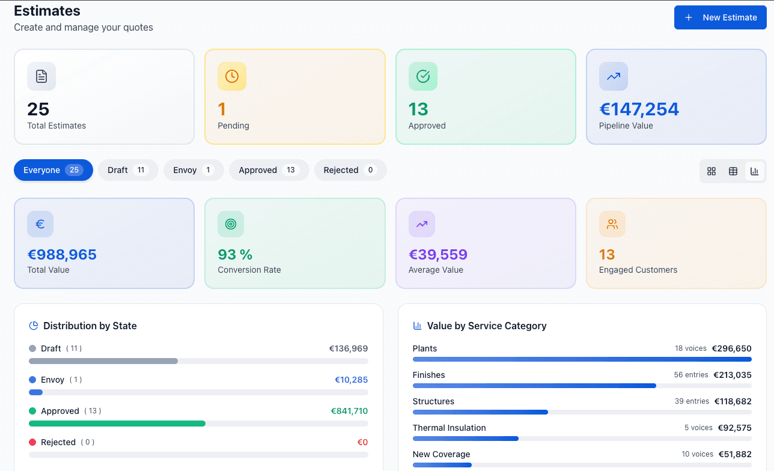
Task: Click the green dot next to Approved
Action: coord(32,411)
